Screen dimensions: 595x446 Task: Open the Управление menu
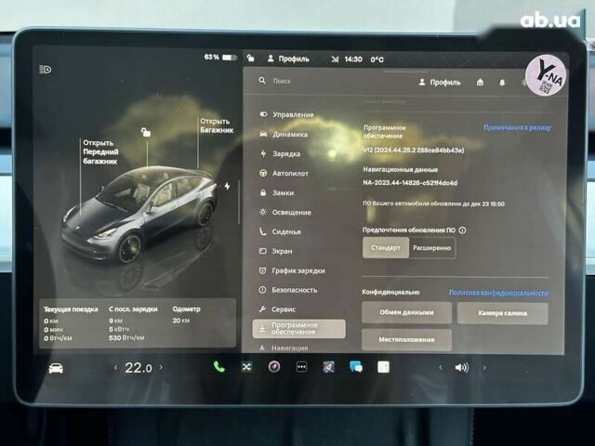(287, 114)
